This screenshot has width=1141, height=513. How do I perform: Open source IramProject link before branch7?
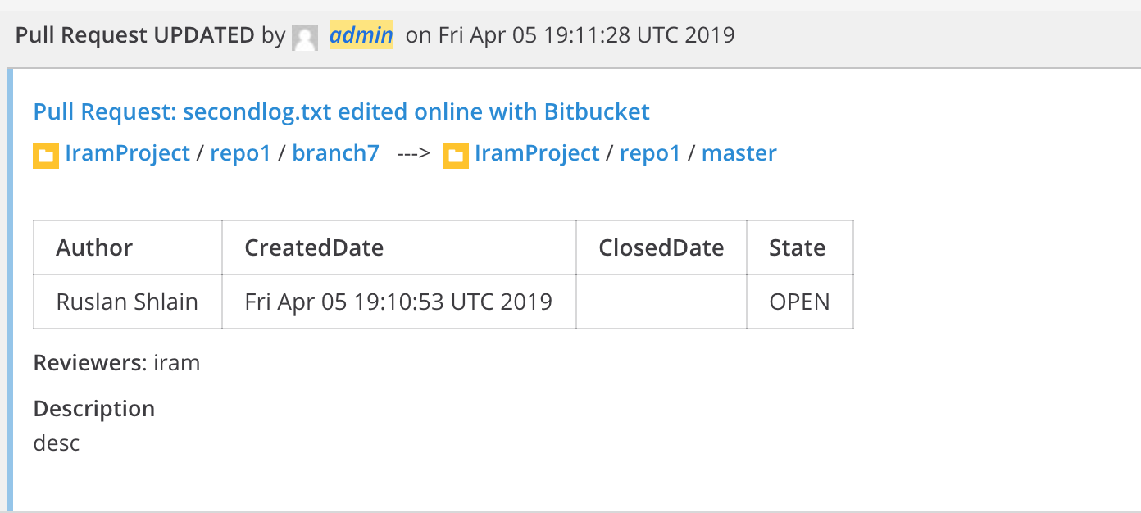127,153
